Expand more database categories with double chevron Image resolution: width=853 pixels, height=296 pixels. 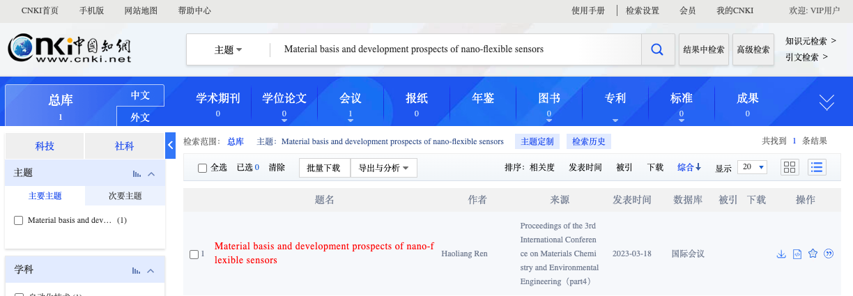coord(827,103)
